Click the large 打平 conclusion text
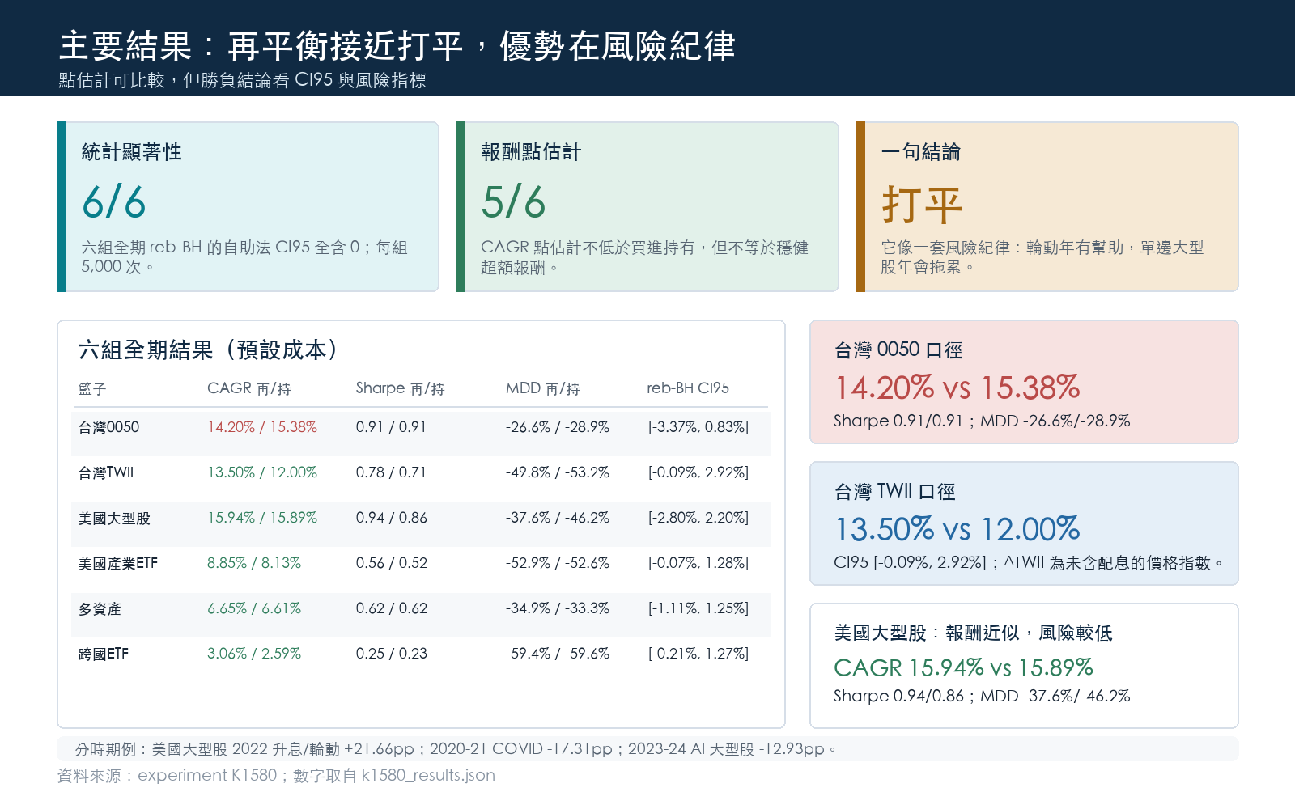The image size is (1295, 809). 922,205
